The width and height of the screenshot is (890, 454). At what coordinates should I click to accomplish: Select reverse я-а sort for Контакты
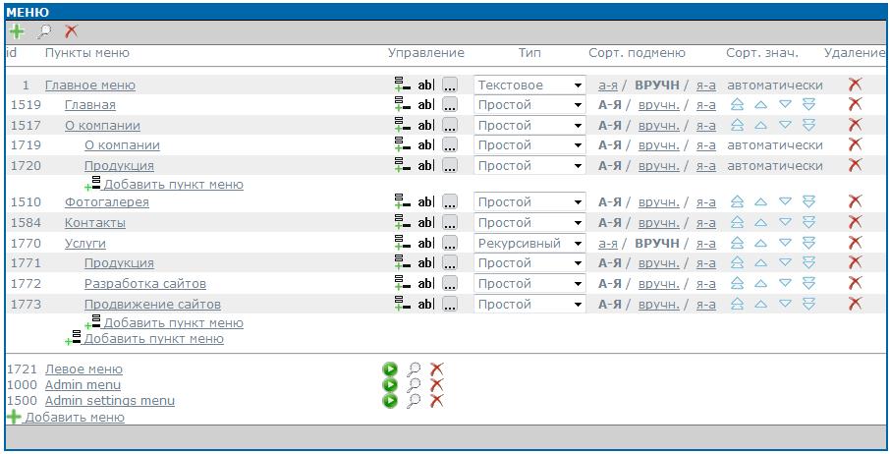(705, 223)
